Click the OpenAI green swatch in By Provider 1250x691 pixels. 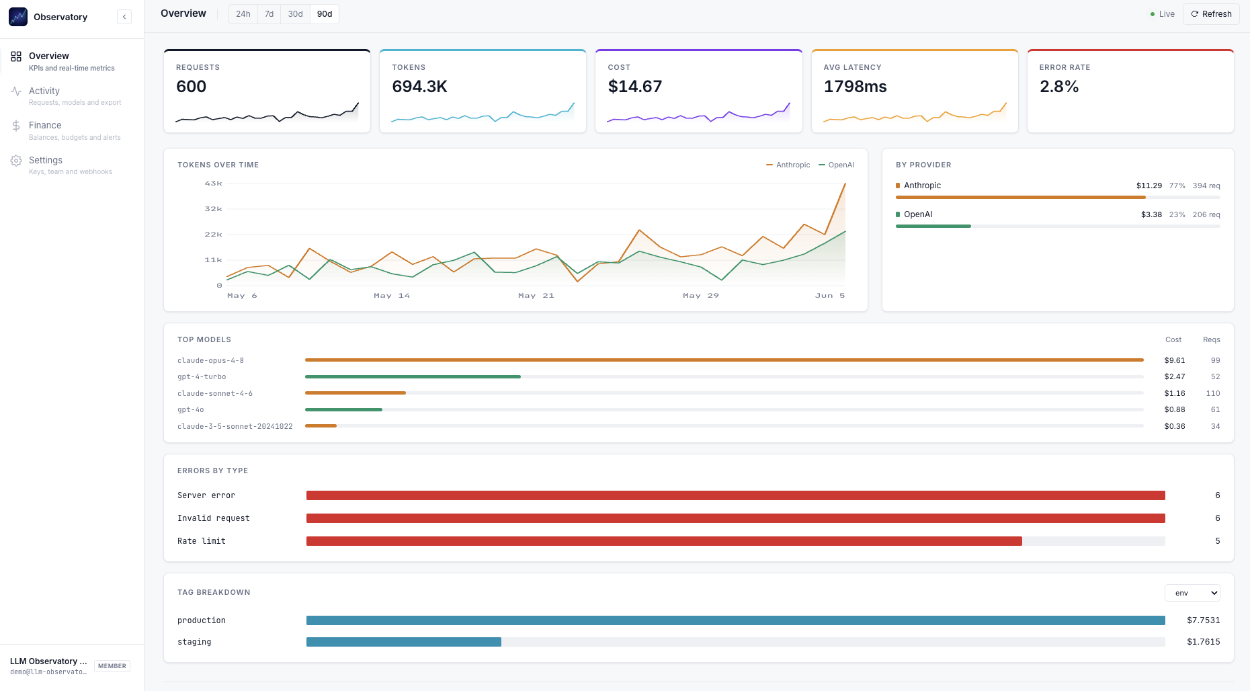[x=898, y=214]
